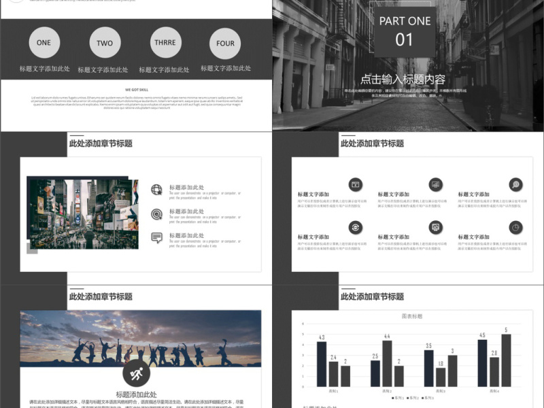Click the 标题文字添加此处 caption under ONE
Viewport: 544px width, 408px height.
click(44, 69)
